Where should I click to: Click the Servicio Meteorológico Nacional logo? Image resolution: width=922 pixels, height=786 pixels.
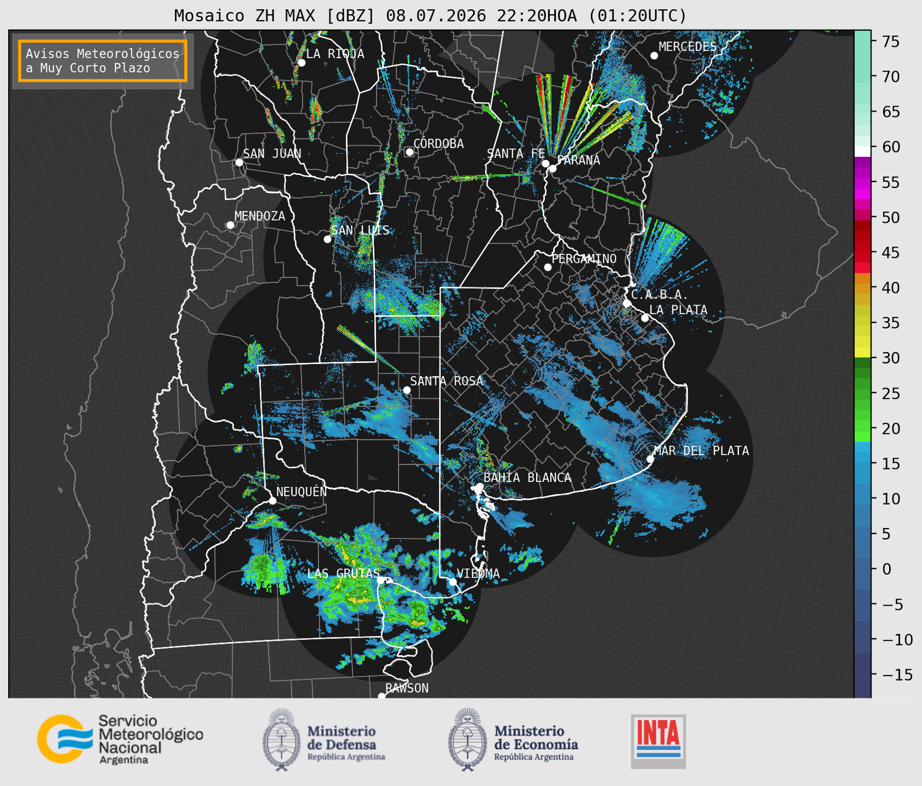pos(120,739)
